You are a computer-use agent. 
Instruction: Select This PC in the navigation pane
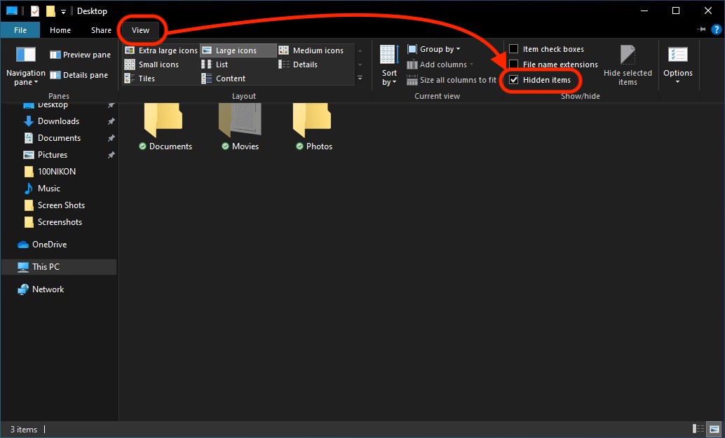[59, 267]
